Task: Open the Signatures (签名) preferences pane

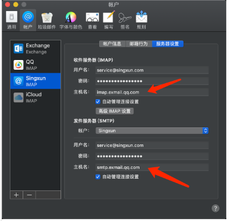Action: click(x=125, y=20)
